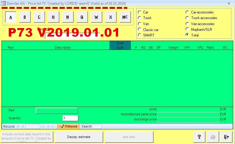Image resolution: width=235 pixels, height=144 pixels.
Task: Click the N letter button
Action: click(x=68, y=17)
